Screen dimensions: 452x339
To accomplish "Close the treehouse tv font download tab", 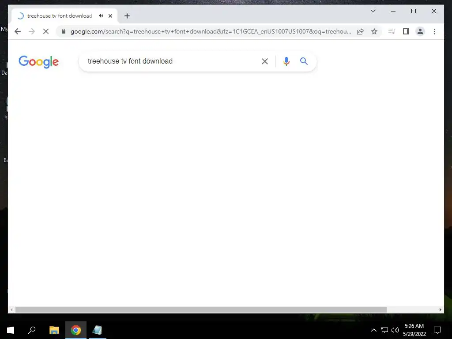I will 110,16.
